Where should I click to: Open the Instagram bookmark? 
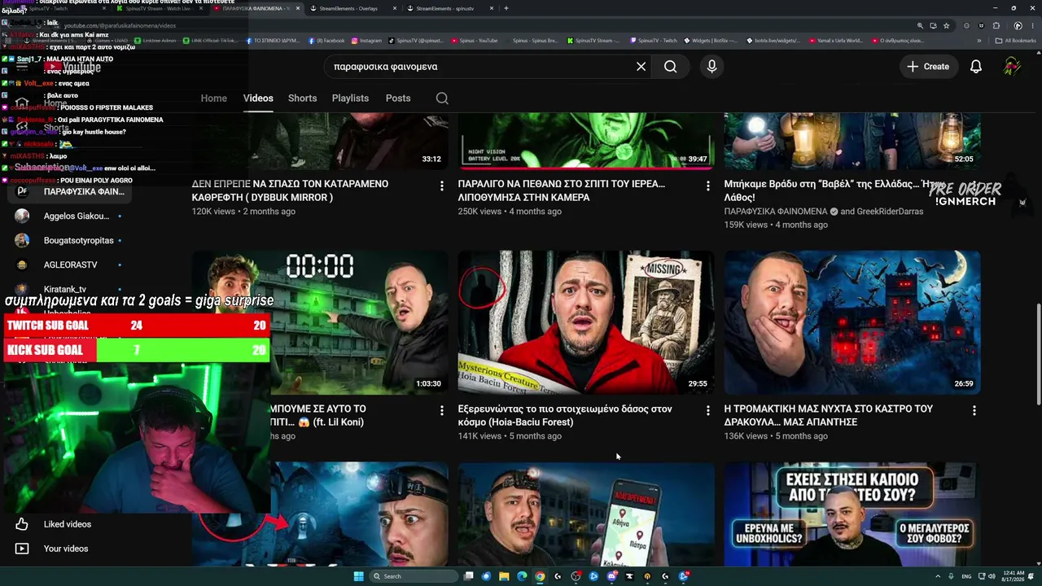(x=366, y=41)
